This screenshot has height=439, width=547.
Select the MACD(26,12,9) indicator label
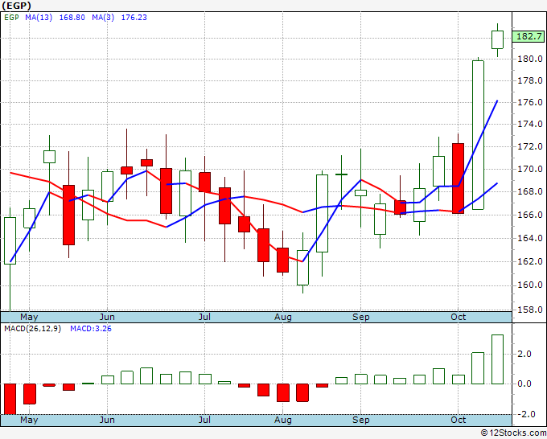[32, 329]
